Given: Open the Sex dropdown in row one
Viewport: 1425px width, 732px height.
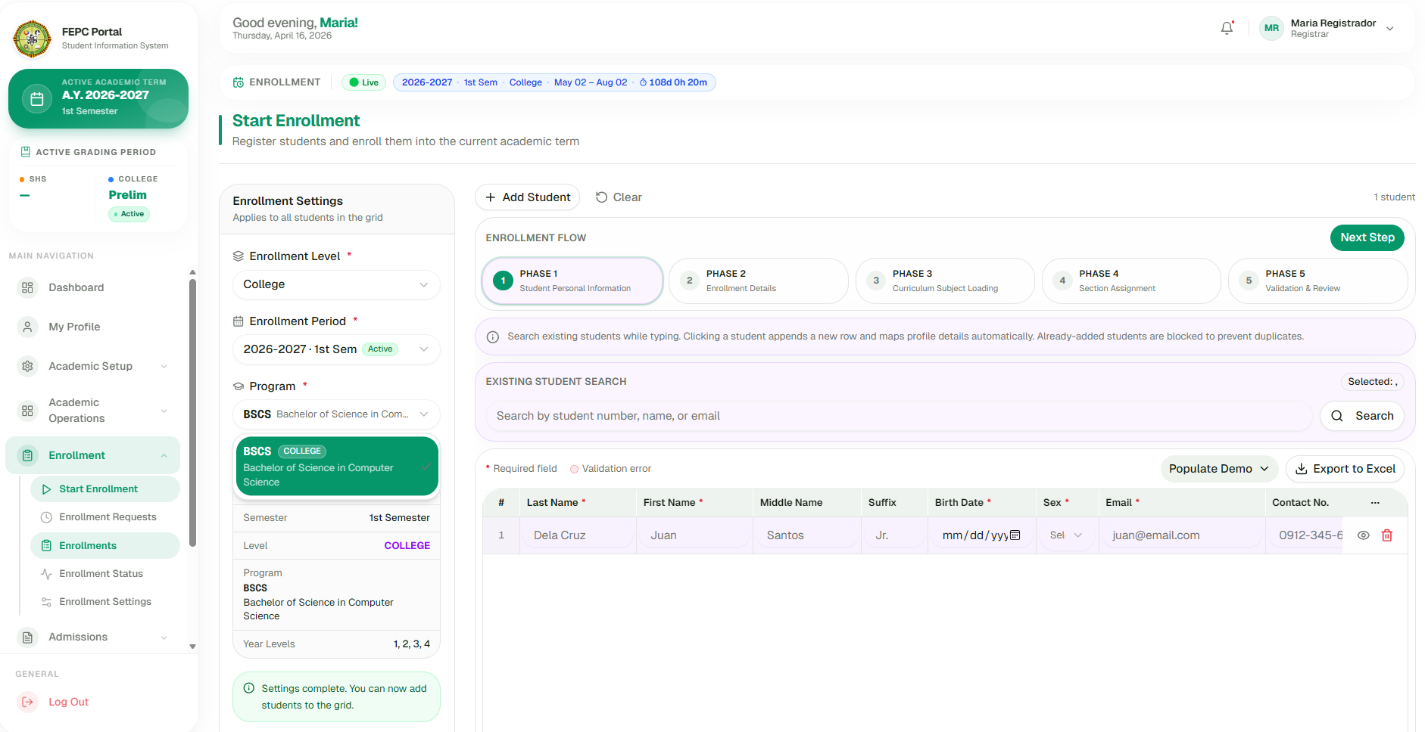Looking at the screenshot, I should click(x=1066, y=535).
